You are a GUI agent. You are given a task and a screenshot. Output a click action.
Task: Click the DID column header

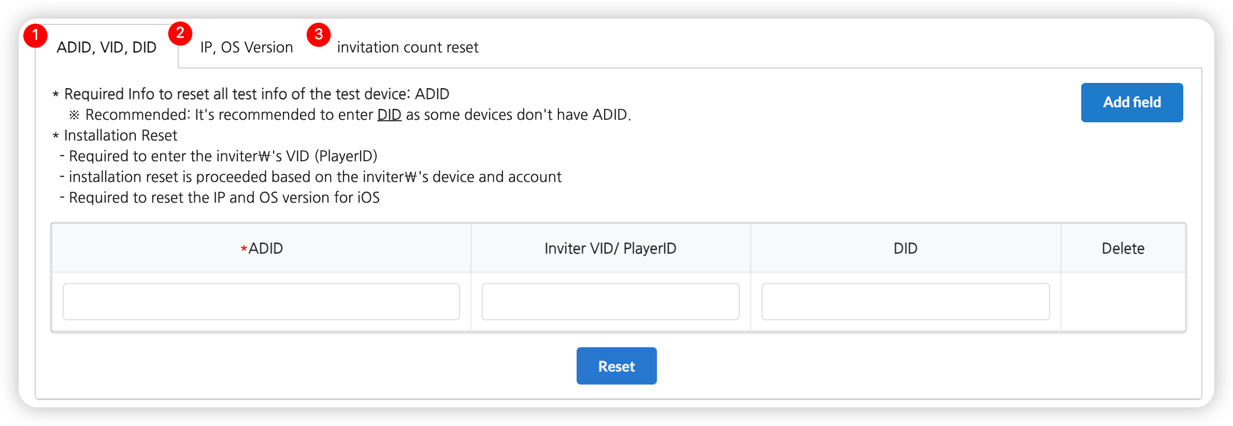click(x=905, y=249)
